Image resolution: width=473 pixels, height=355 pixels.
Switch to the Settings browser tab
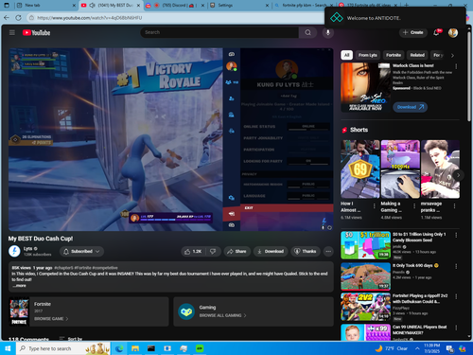238,6
